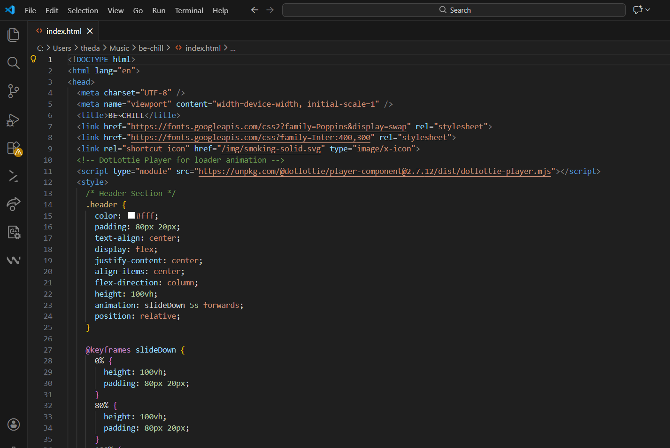
Task: Click the lightbulb code action icon
Action: [x=33, y=59]
